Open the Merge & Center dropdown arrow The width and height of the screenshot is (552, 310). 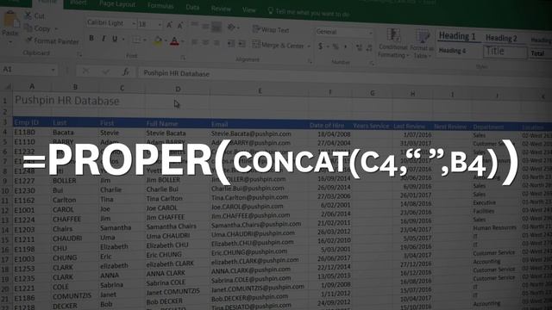point(309,46)
